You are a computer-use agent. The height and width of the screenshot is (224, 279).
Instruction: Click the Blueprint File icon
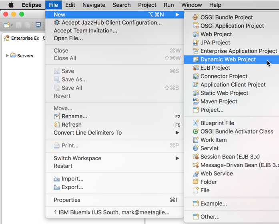[x=196, y=123]
